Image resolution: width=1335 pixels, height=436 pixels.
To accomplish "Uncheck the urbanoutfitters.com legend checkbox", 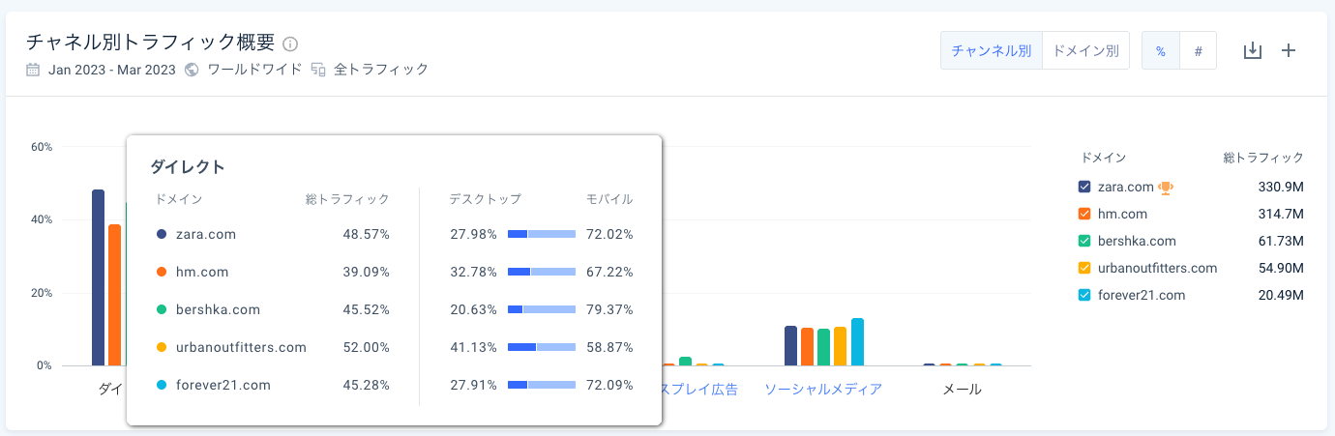I will [1084, 268].
